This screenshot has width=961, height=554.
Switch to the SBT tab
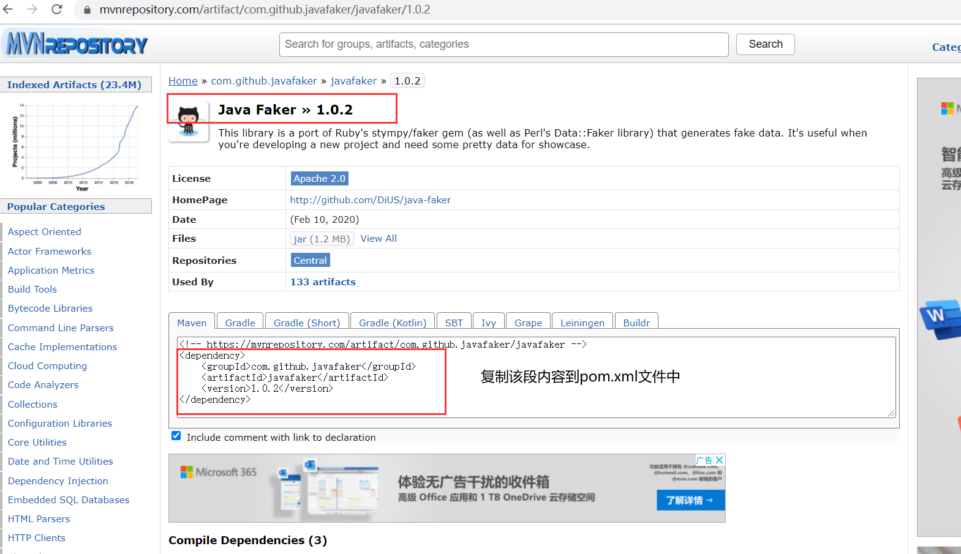[x=454, y=323]
